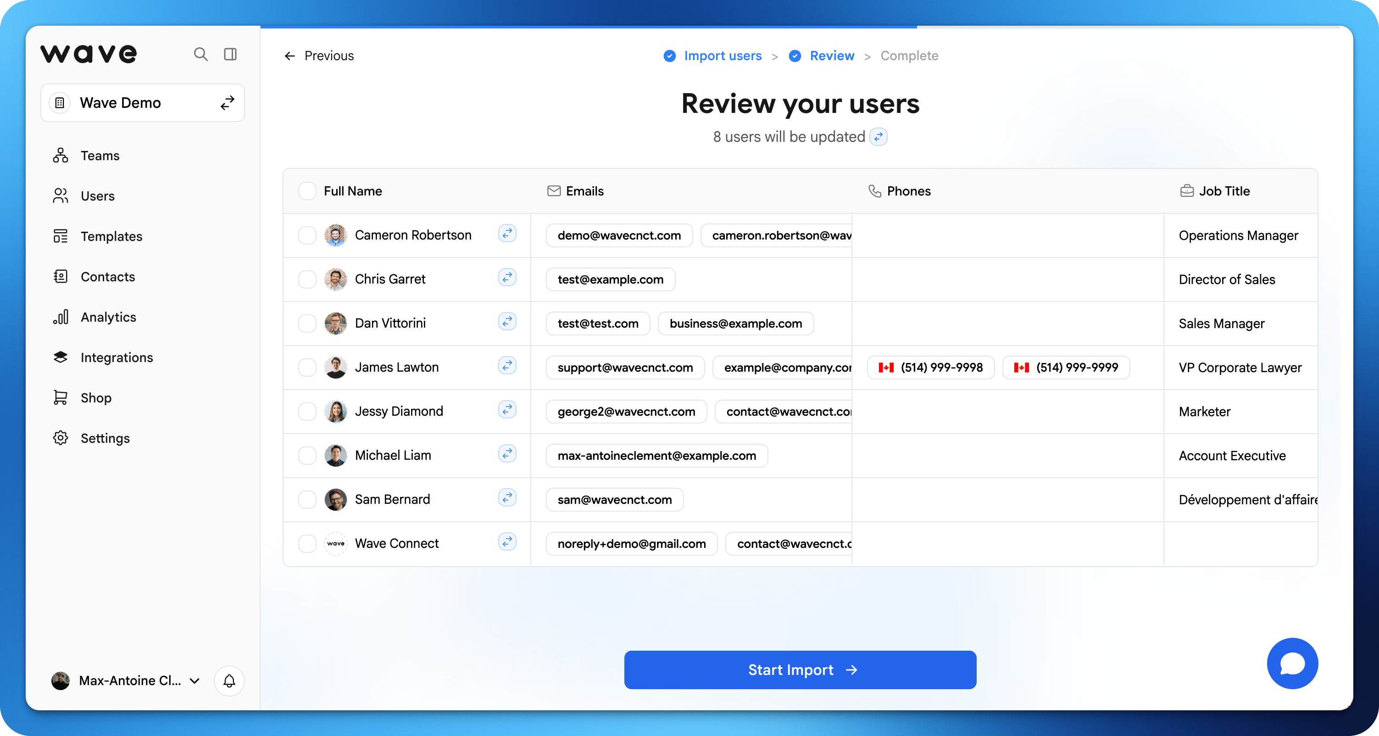Select Cameron Robertson row checkbox
Image resolution: width=1379 pixels, height=736 pixels.
[x=307, y=235]
